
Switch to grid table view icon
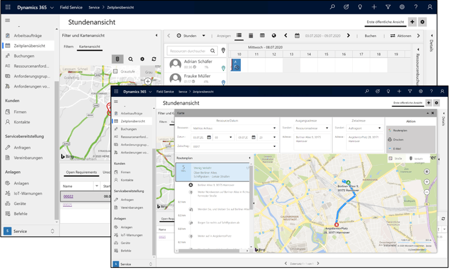pos(262,35)
